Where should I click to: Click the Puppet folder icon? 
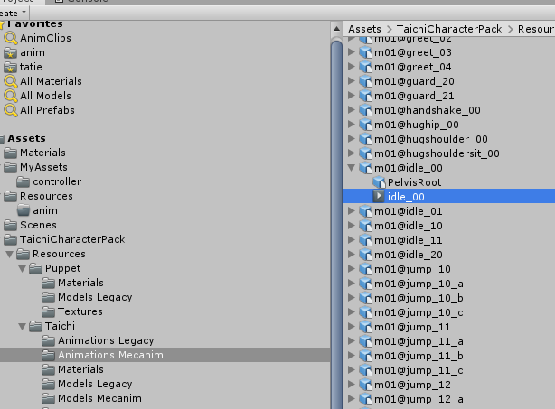click(36, 268)
